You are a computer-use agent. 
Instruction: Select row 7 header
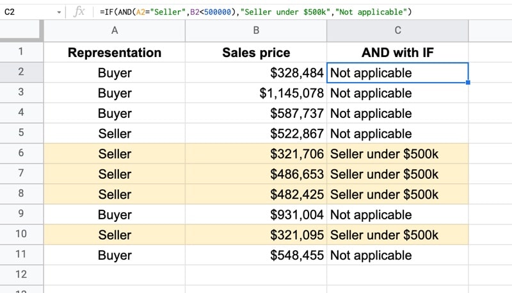pos(22,173)
